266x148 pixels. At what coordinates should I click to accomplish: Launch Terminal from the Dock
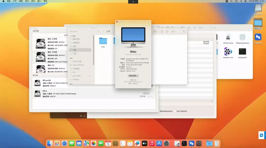(184, 143)
